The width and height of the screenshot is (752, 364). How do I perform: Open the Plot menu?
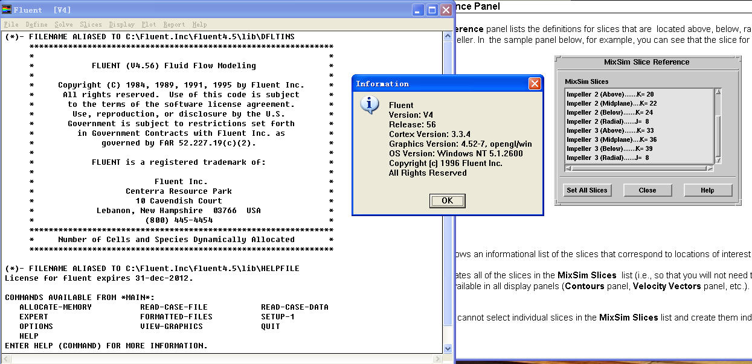tap(149, 25)
